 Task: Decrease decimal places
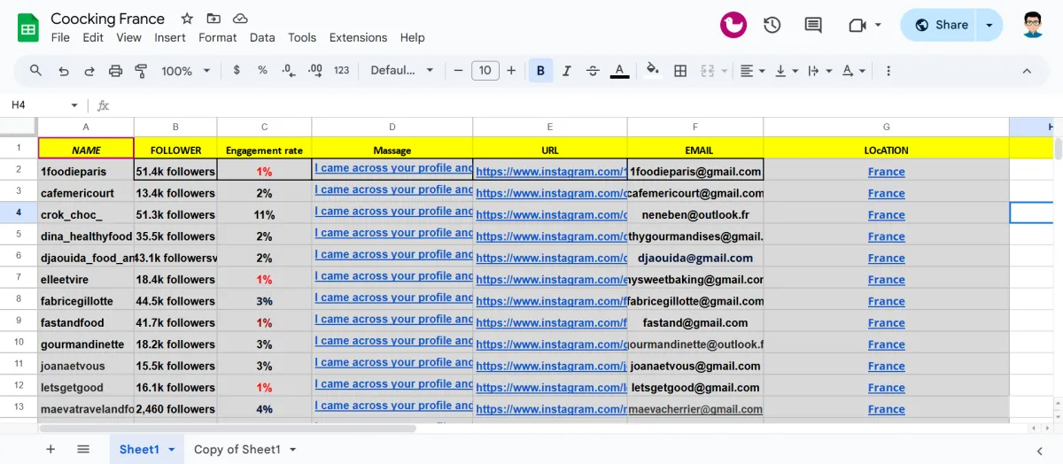[x=289, y=71]
